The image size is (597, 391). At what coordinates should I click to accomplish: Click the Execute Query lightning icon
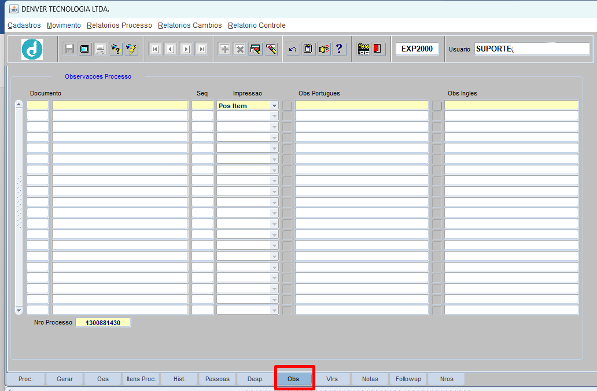[131, 49]
